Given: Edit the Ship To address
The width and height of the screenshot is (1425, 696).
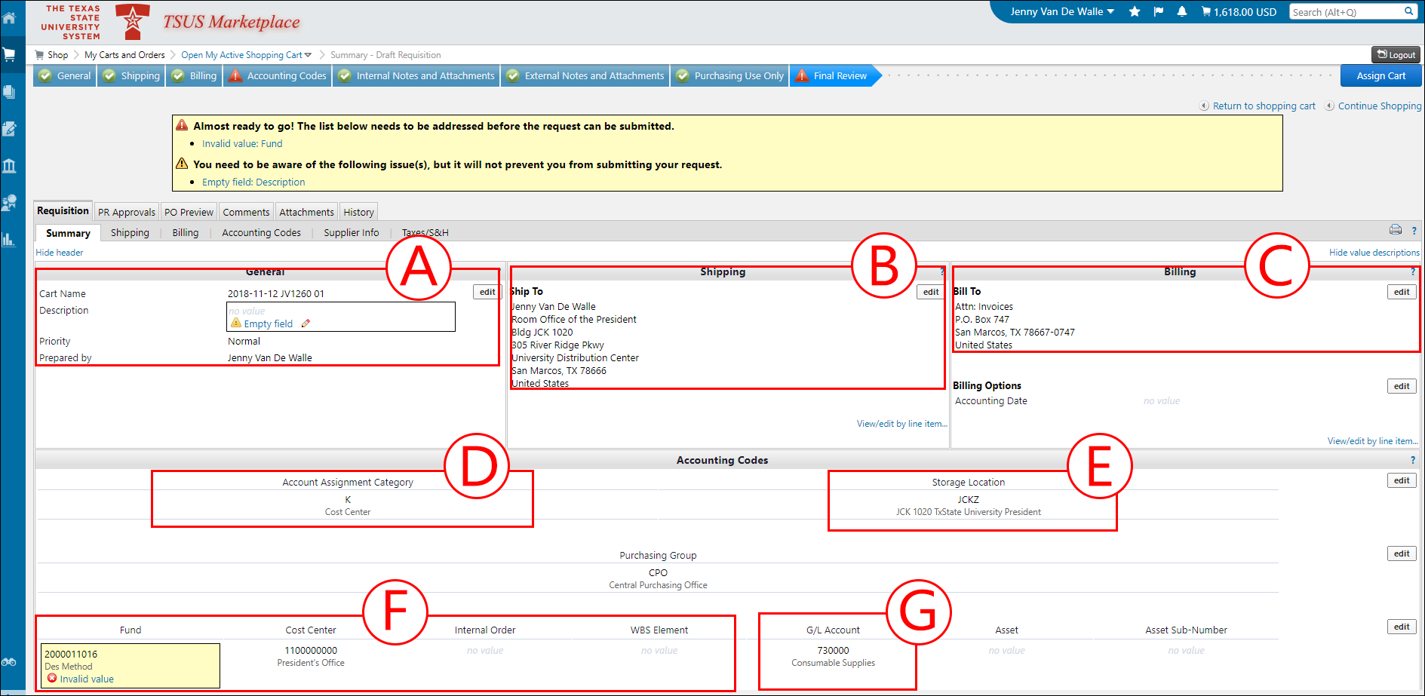Looking at the screenshot, I should 931,292.
